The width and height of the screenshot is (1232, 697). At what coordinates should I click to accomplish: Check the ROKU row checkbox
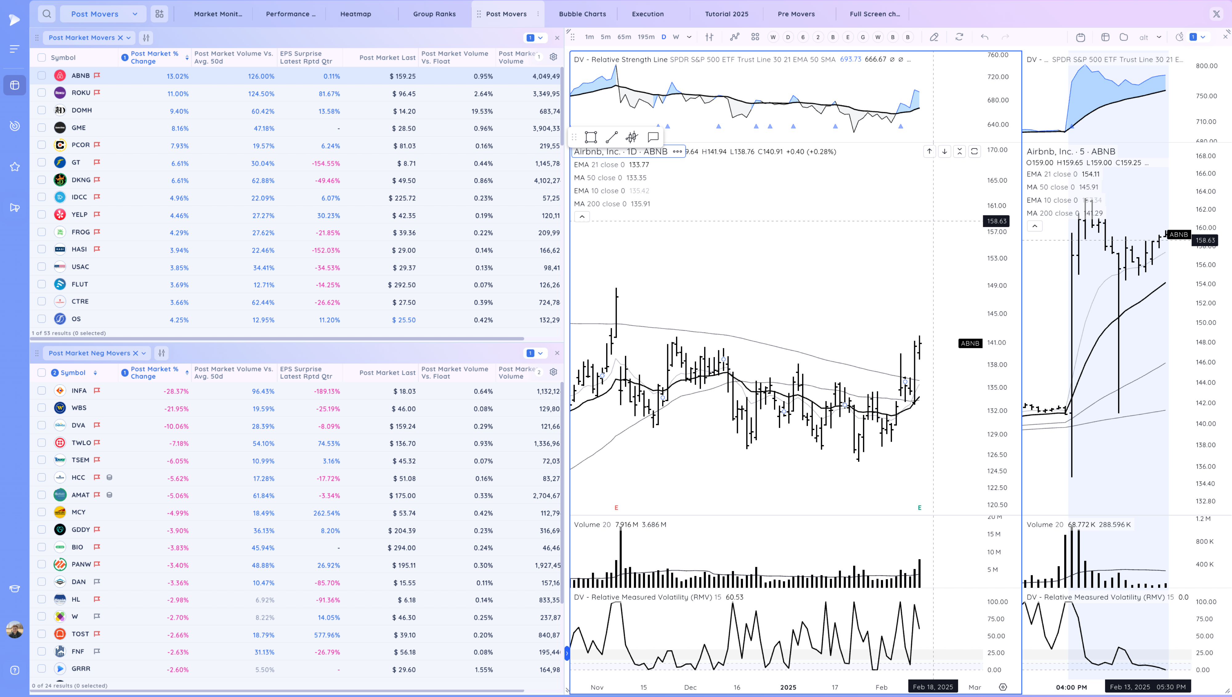pos(42,93)
